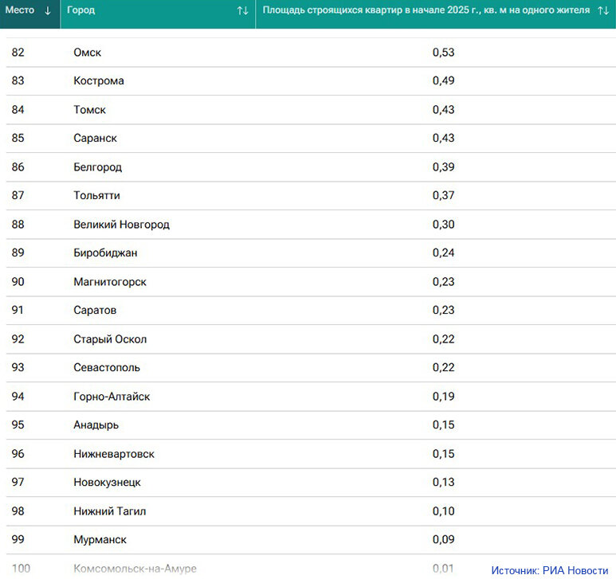Click sort arrows on the Площадь column
Viewport: 616px width, 579px height.
point(603,10)
